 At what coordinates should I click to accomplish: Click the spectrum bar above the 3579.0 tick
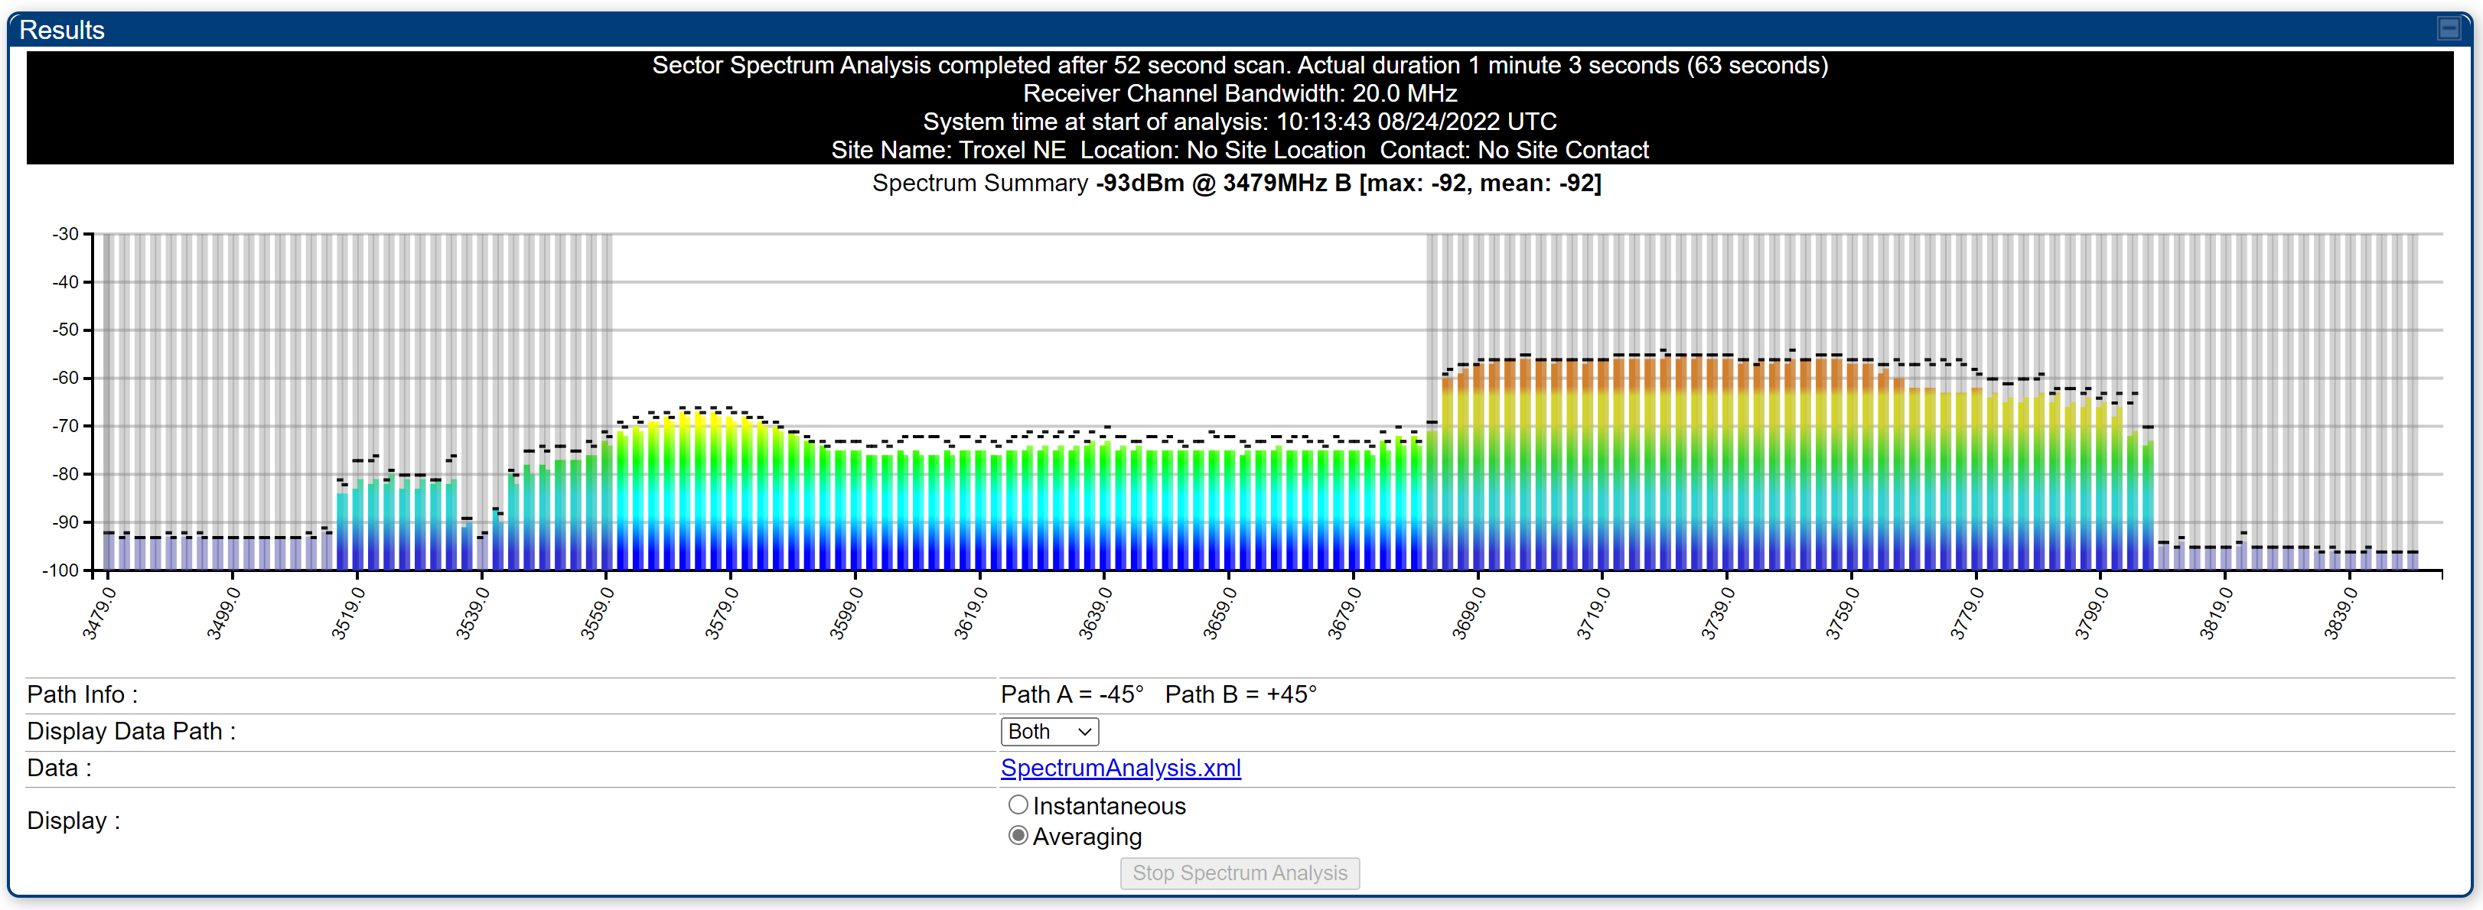pyautogui.click(x=731, y=491)
